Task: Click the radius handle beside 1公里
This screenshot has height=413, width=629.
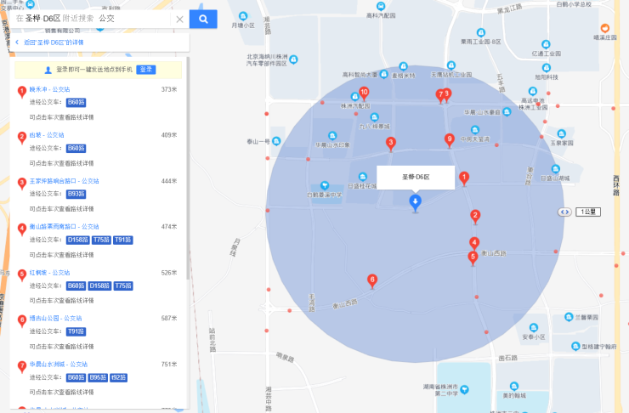Action: [564, 212]
